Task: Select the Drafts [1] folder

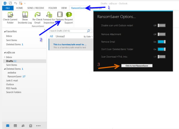Action: (24, 61)
